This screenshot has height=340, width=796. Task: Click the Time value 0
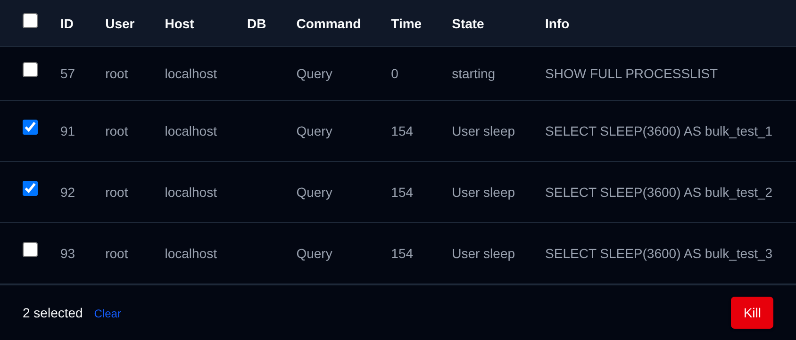[395, 74]
